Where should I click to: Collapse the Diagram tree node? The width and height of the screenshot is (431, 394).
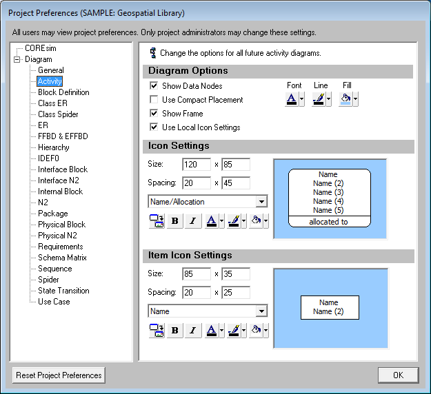[x=17, y=59]
